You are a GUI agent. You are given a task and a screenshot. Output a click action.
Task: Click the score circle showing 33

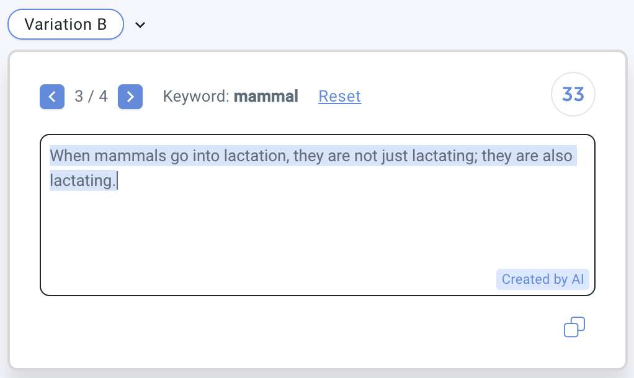[573, 94]
